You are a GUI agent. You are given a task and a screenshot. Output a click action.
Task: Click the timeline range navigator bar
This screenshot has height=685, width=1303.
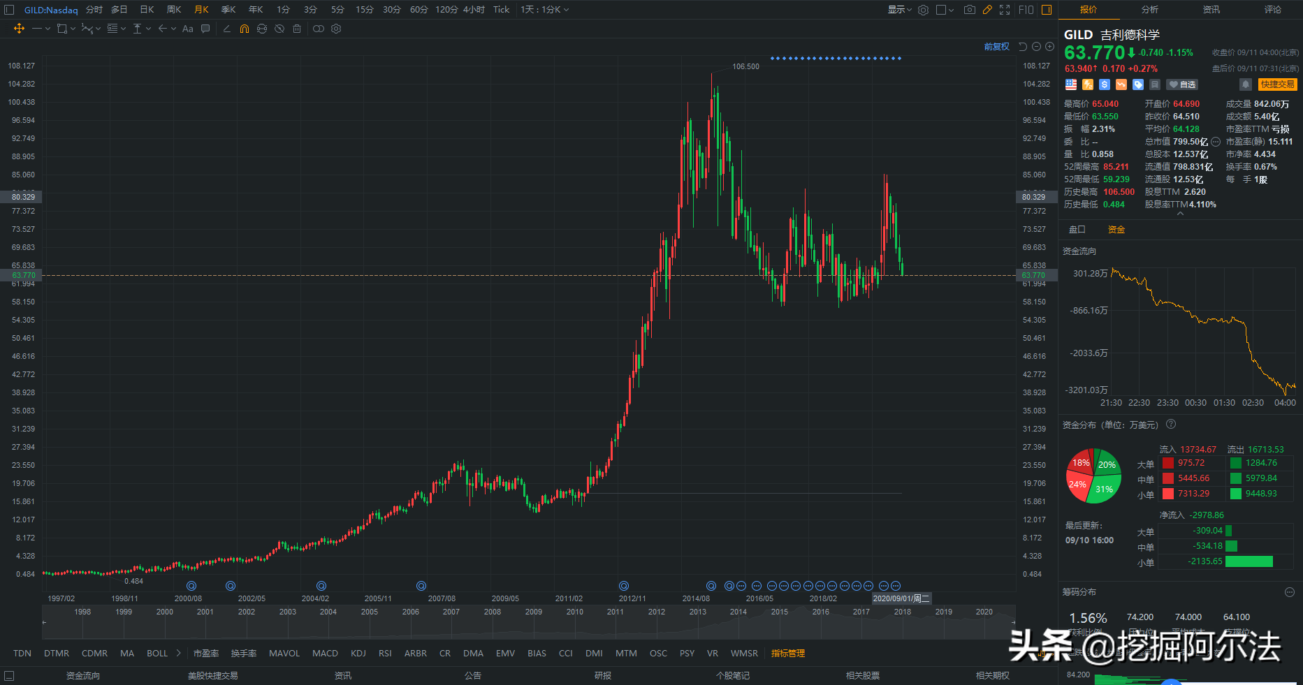(528, 622)
